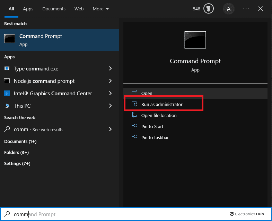Screen dimensions: 272x221
Task: Click the Open file location folder icon
Action: 134,115
